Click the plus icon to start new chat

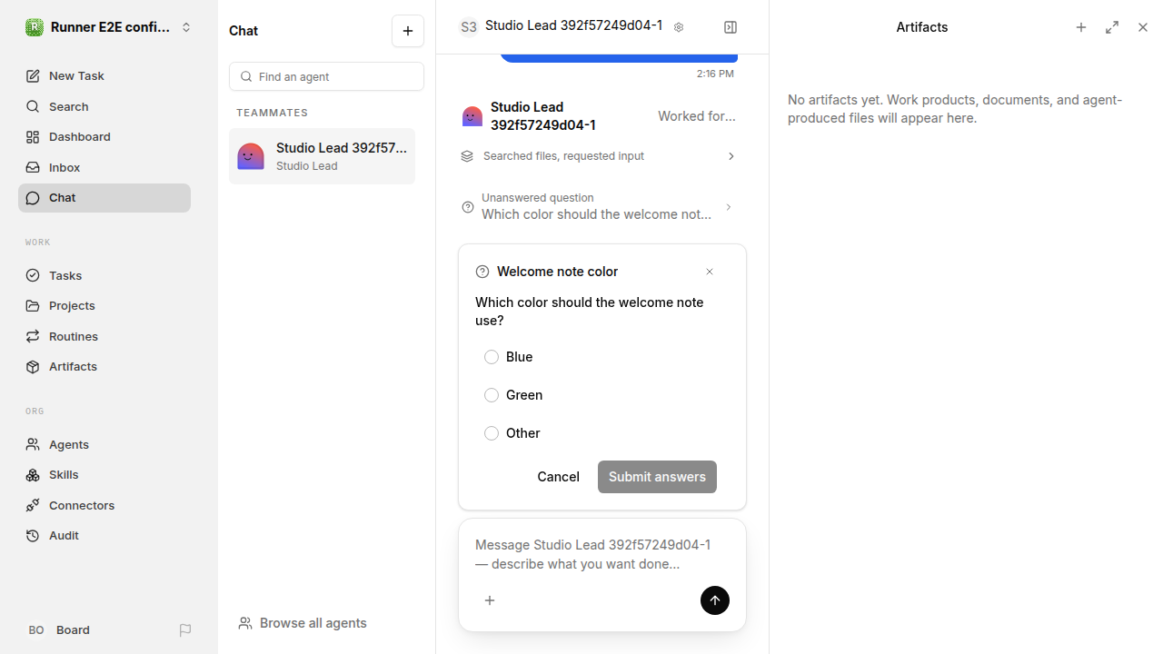point(408,31)
